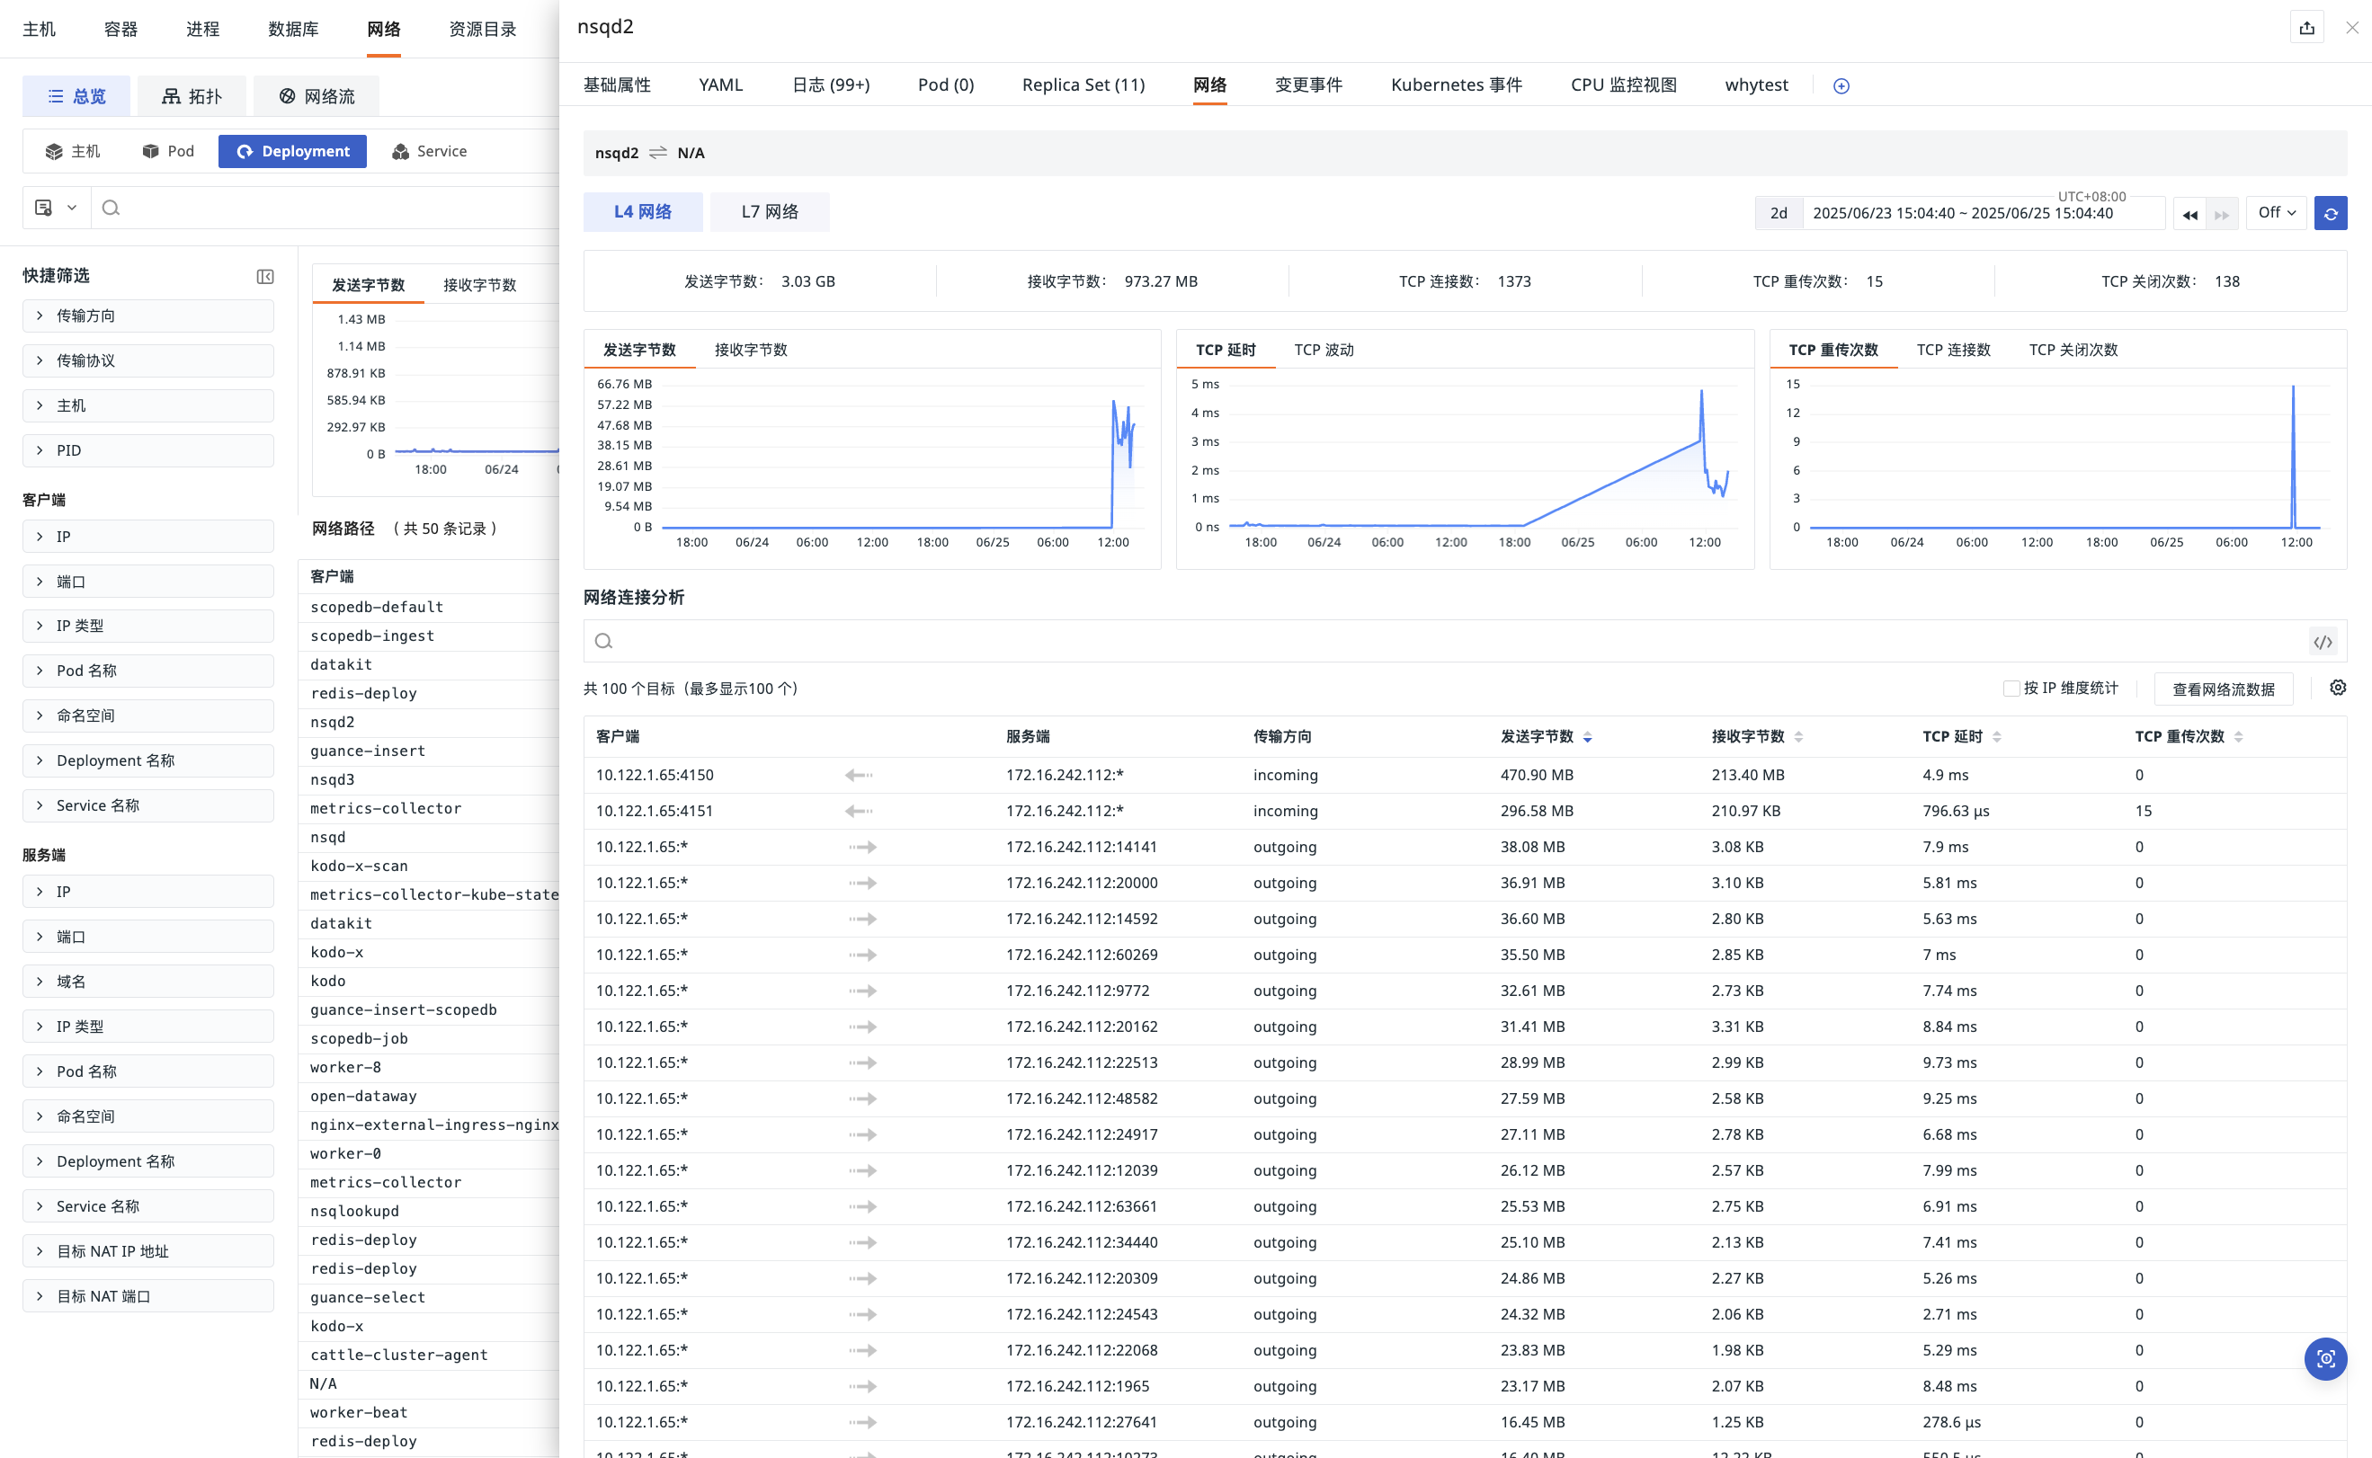2372x1458 pixels.
Task: Step time range forward with fast-forward icon
Action: point(2222,214)
